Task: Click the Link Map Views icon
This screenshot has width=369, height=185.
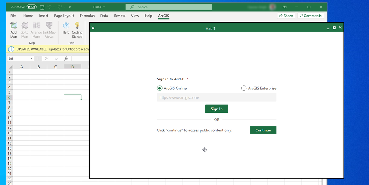Action: coord(49,25)
